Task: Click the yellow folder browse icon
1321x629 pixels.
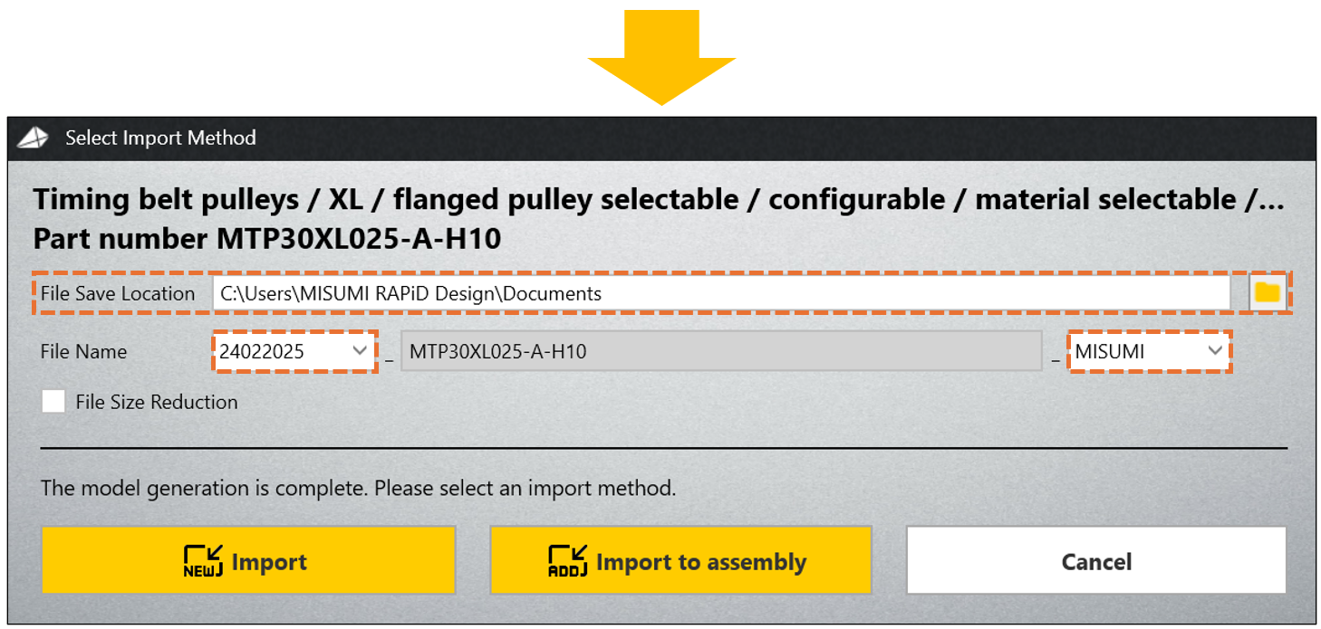Action: (1267, 292)
